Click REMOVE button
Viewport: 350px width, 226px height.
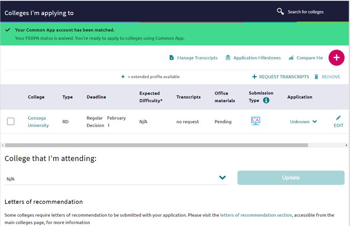tap(331, 77)
